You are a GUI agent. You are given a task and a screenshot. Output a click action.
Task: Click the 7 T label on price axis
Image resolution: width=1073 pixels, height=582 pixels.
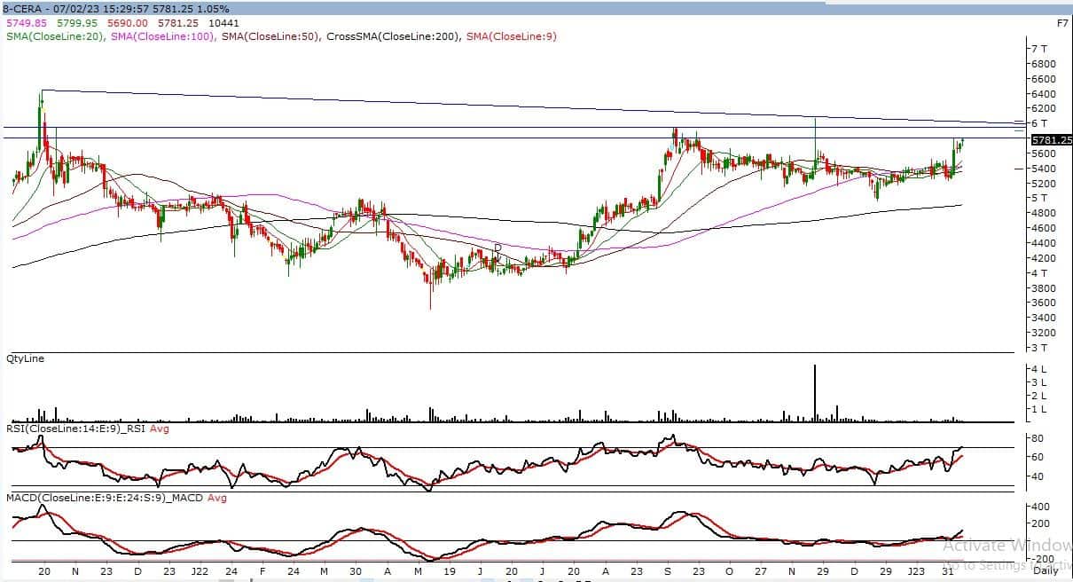[1041, 49]
